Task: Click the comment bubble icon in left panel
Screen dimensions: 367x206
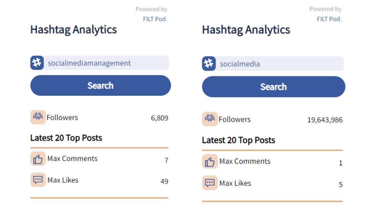Action: tap(38, 180)
